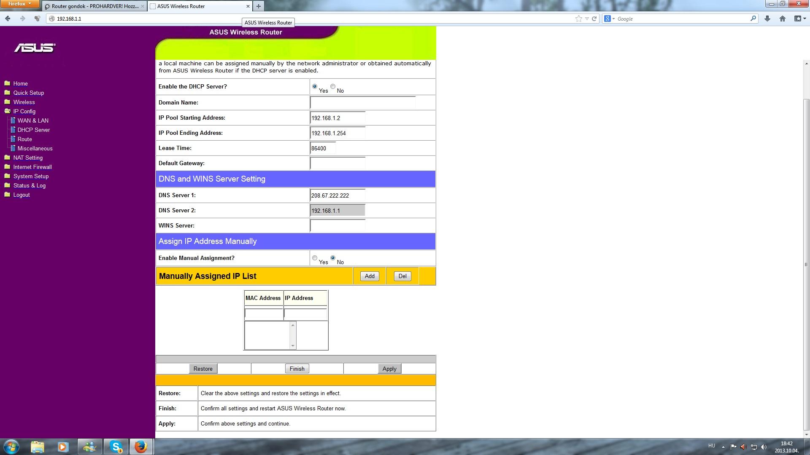This screenshot has height=455, width=810.
Task: Click the Wireless folder icon
Action: [7, 102]
